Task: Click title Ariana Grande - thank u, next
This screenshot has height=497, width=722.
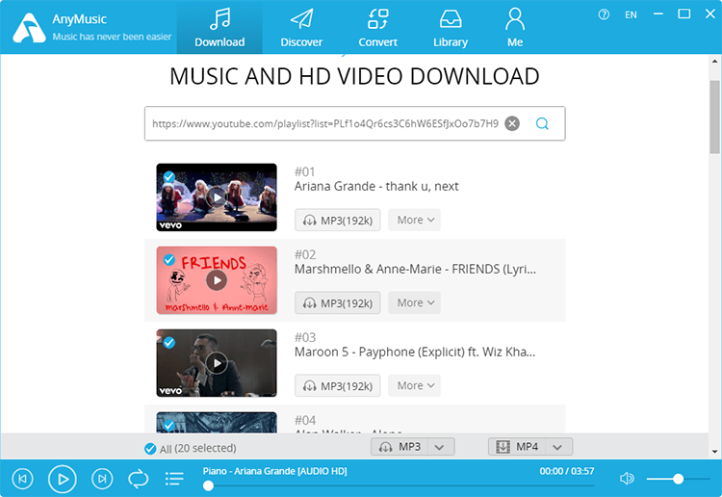Action: pyautogui.click(x=376, y=186)
